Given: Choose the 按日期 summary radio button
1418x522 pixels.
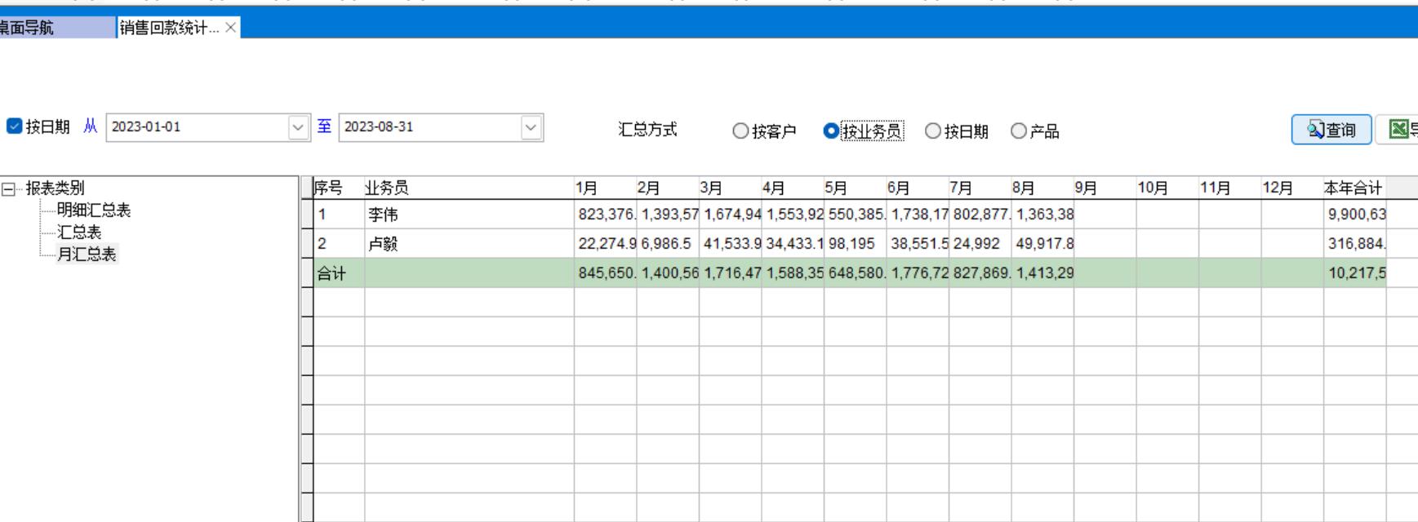Looking at the screenshot, I should tap(933, 131).
